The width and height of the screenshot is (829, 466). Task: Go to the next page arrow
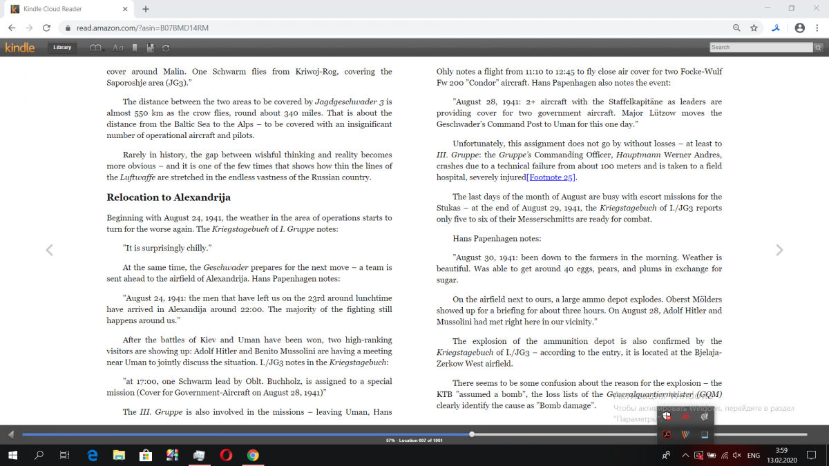click(779, 250)
